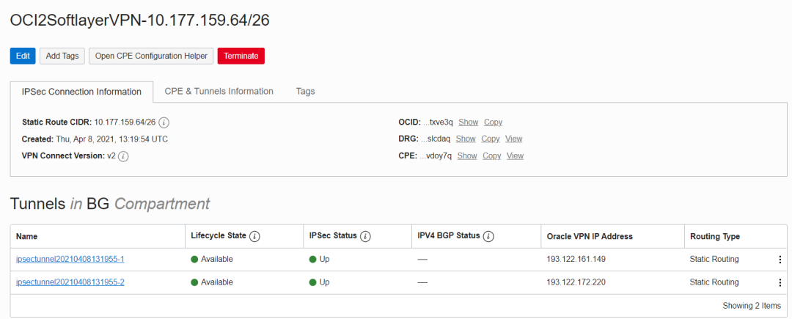This screenshot has height=319, width=792.
Task: Switch to the Tags tab
Action: [306, 92]
